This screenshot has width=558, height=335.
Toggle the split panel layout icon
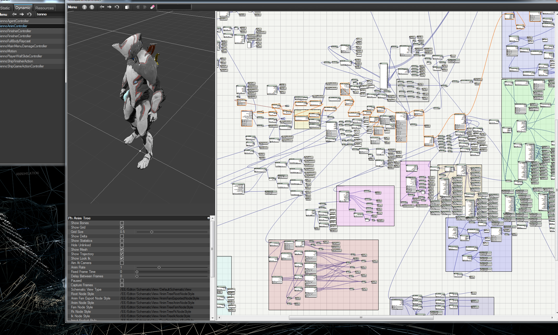pyautogui.click(x=127, y=7)
